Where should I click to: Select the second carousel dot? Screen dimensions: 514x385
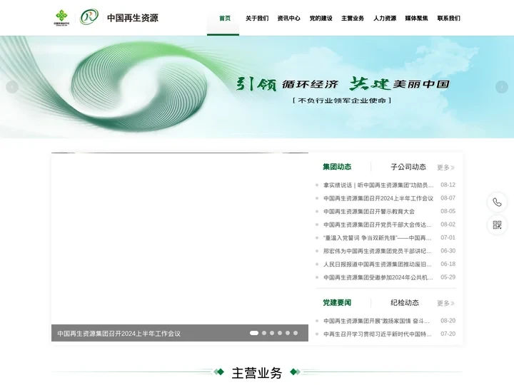click(x=264, y=333)
